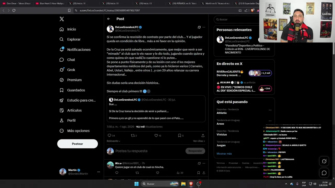Open Grok in the sidebar
This screenshot has height=188, width=335.
67,70
